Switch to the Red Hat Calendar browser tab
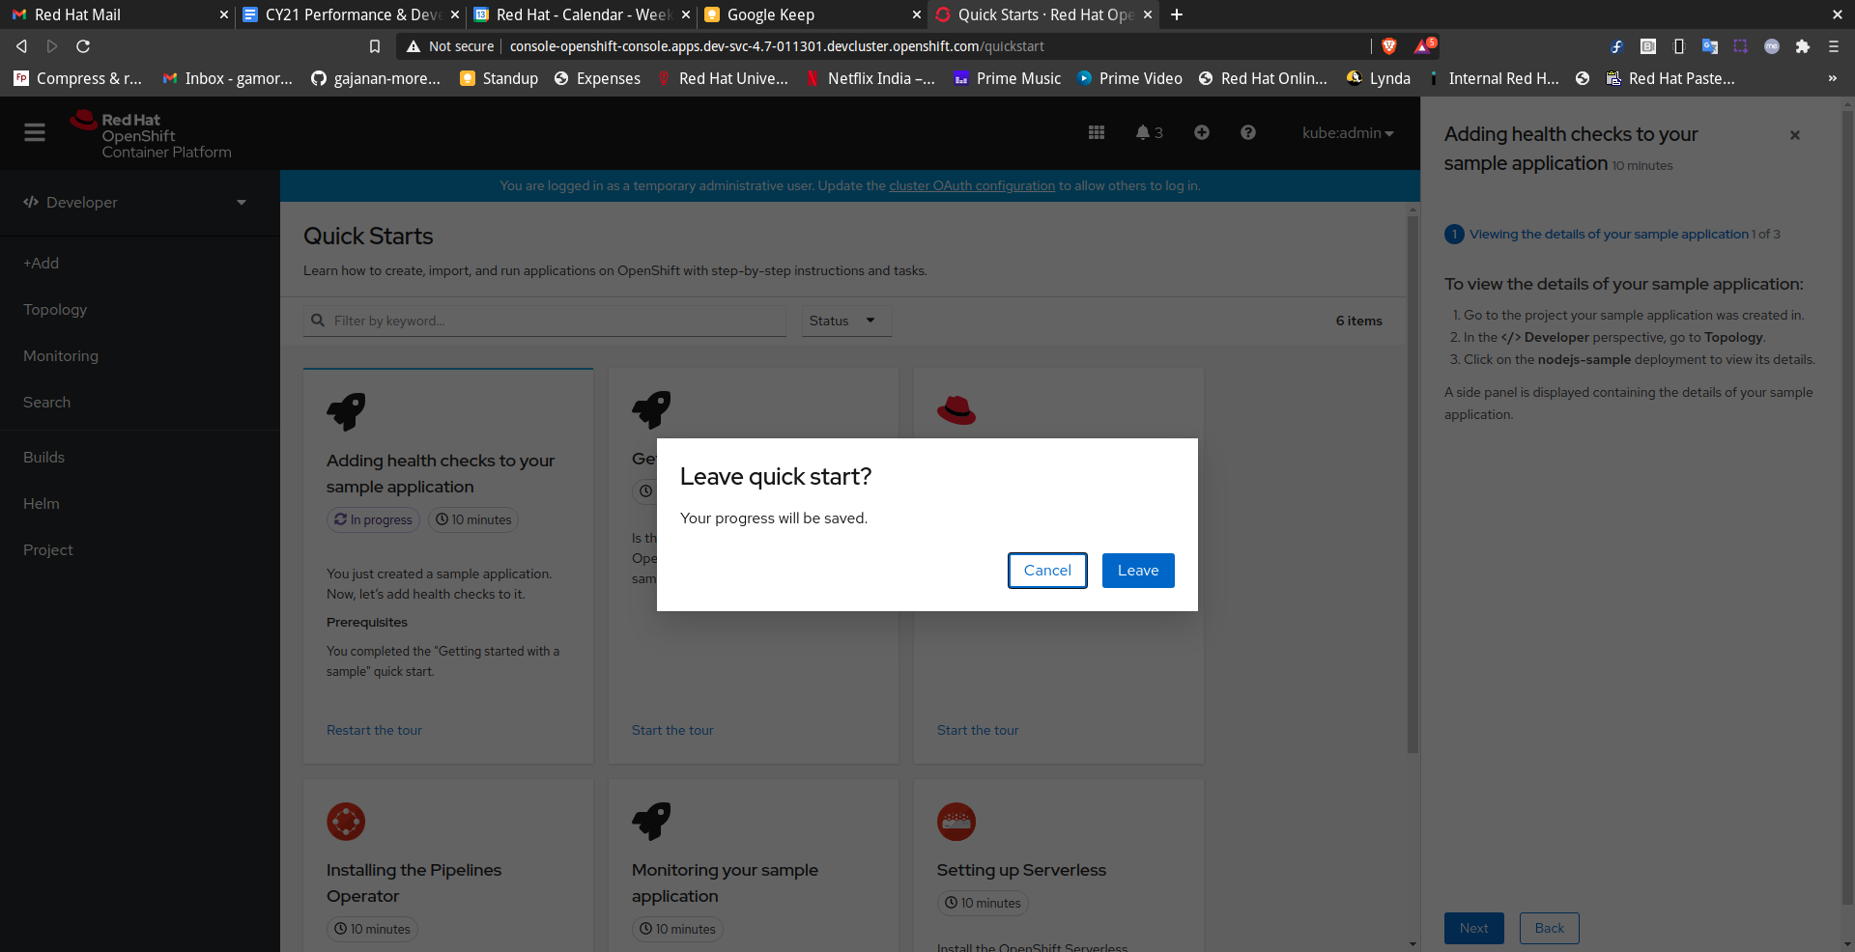This screenshot has height=952, width=1855. click(x=581, y=14)
